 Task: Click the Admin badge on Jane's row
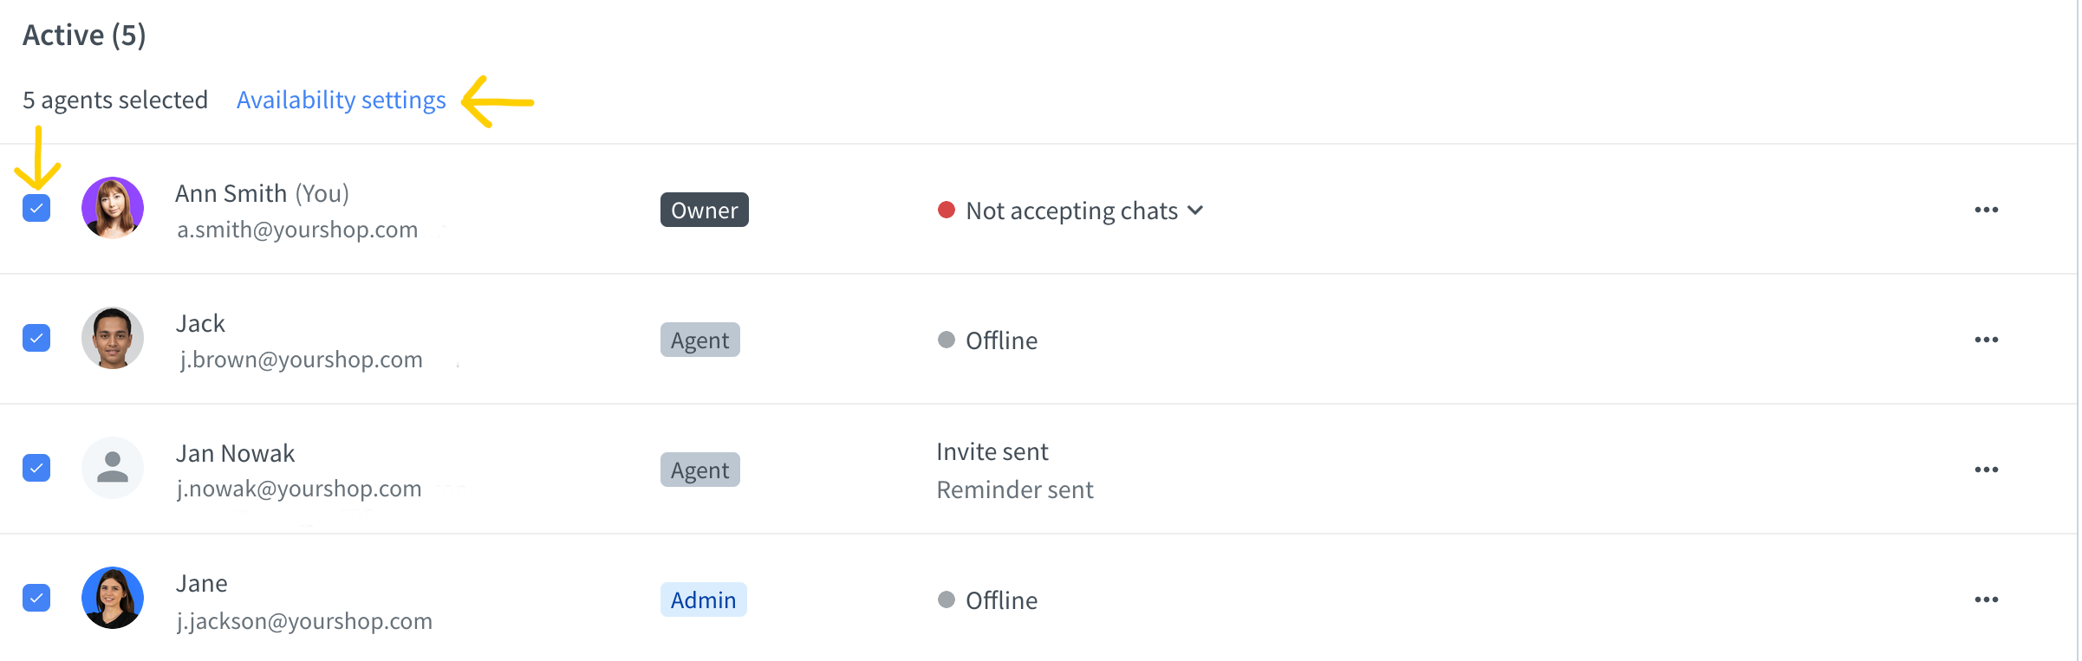pyautogui.click(x=703, y=599)
